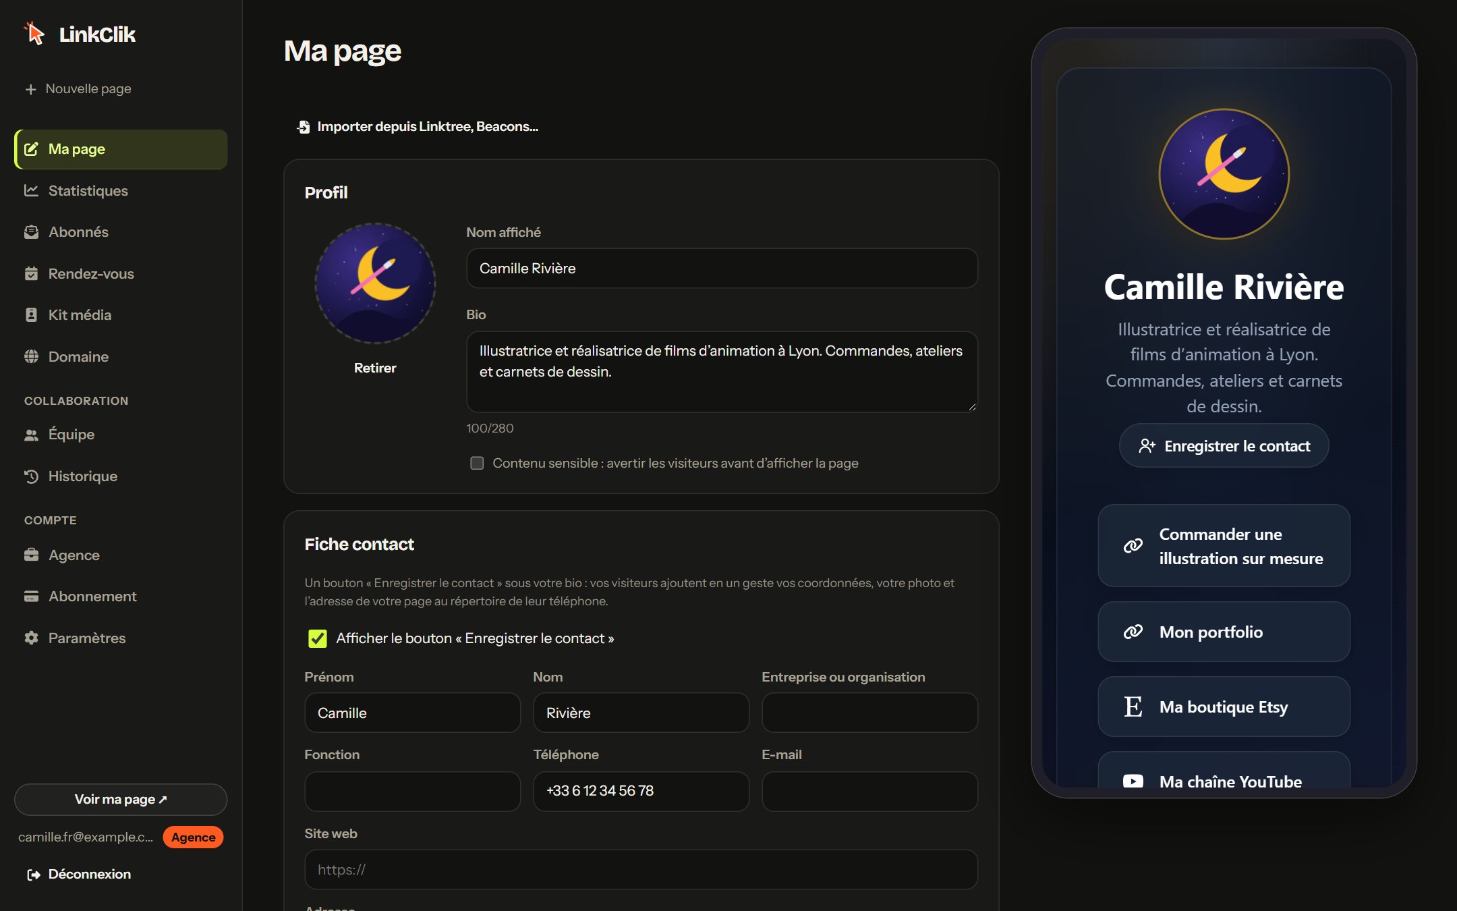Click the Abonnés envelope icon
This screenshot has width=1457, height=911.
[31, 232]
